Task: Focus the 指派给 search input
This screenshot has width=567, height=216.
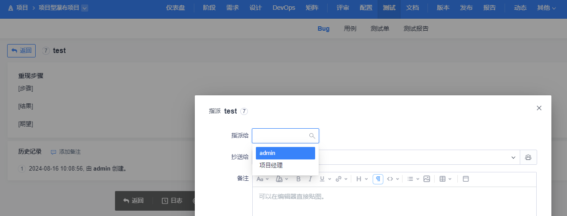Action: 285,136
